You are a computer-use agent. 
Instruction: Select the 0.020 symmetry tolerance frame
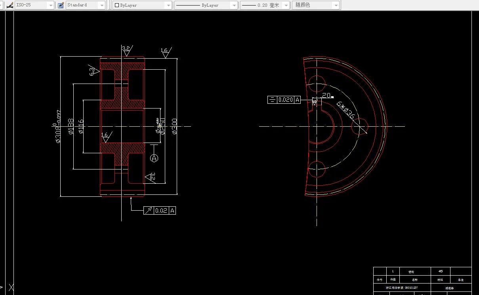(284, 100)
